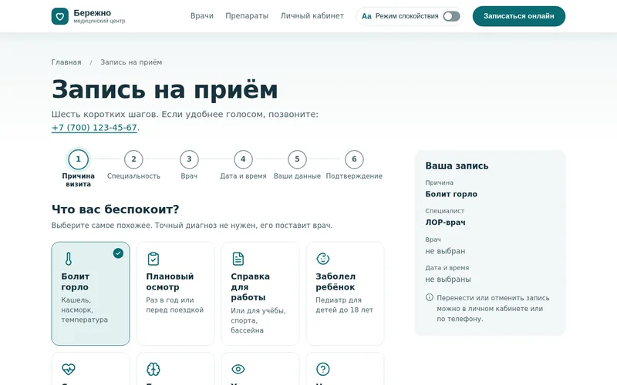Select step 3 Врач
Viewport: 617px width, 385px height.
pyautogui.click(x=189, y=165)
